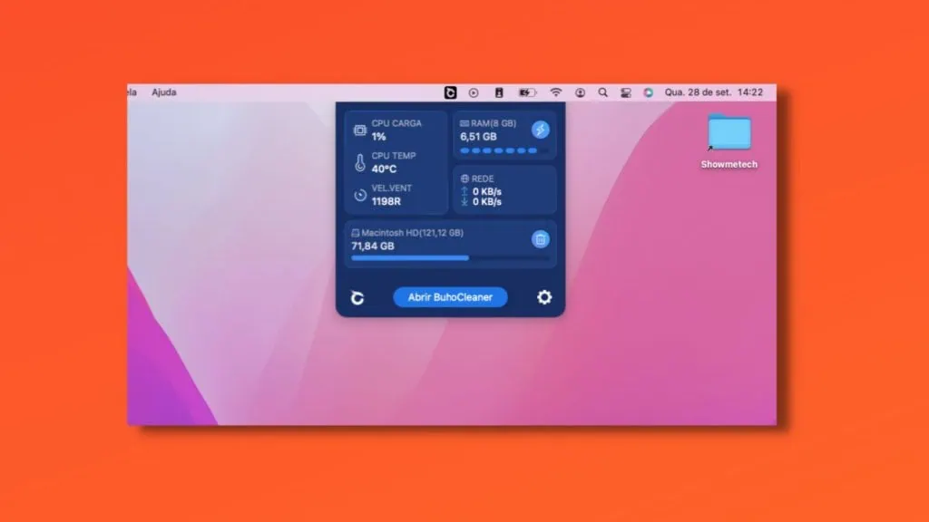Click the Siri icon in menu bar
This screenshot has height=522, width=929.
point(648,92)
